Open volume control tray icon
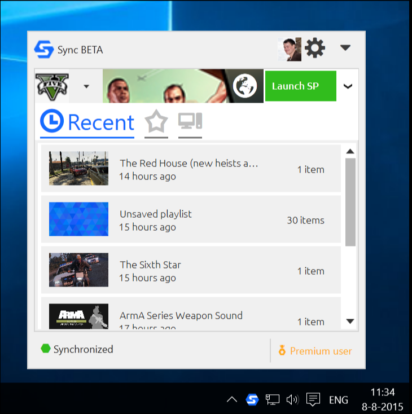 pyautogui.click(x=292, y=399)
